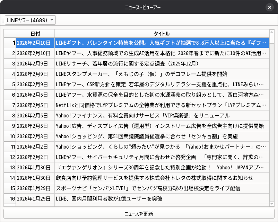Click the 2026年2月9日 date in row 5
Viewport: 278px width, 222px height.
pos(35,85)
